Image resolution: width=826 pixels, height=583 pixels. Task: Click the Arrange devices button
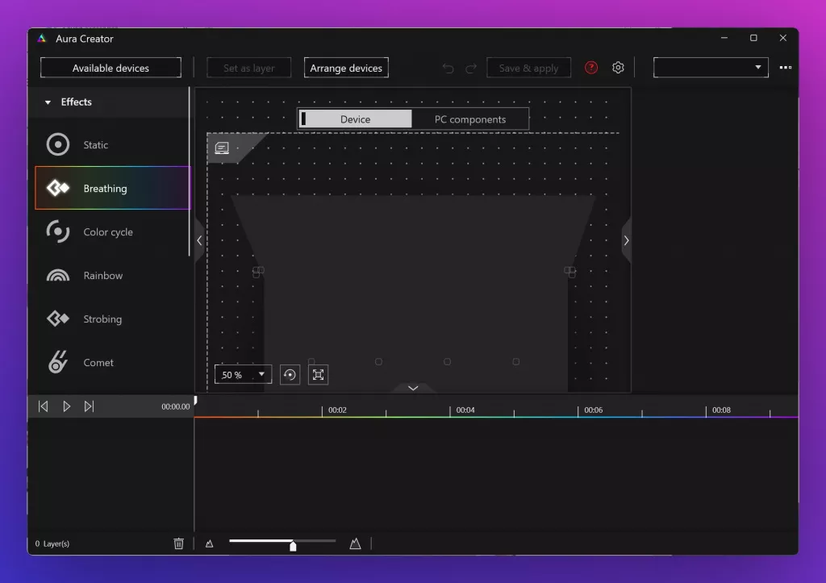point(346,68)
